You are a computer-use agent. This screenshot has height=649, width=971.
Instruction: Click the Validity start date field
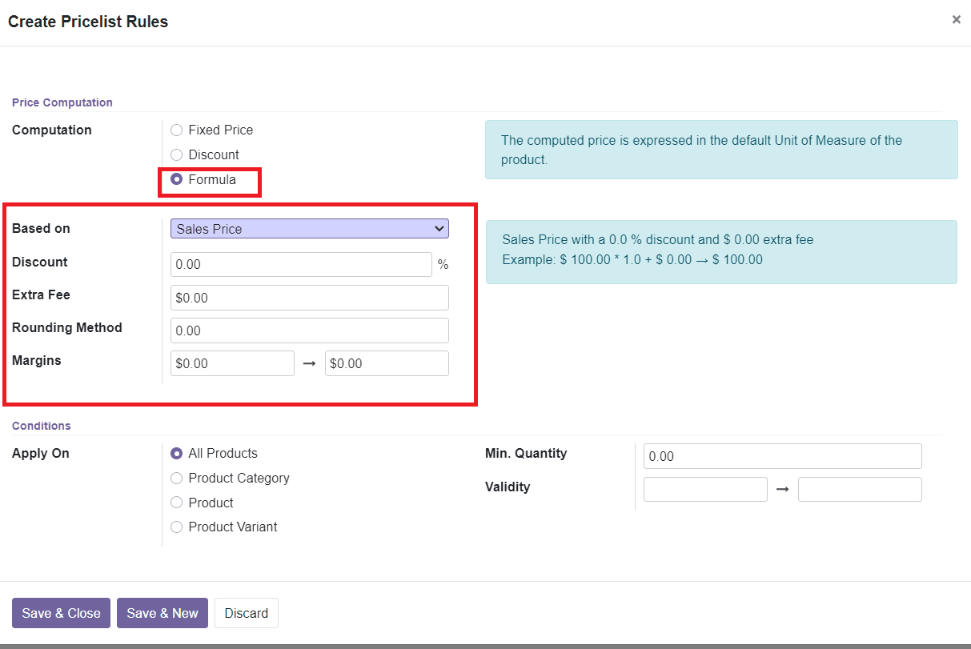[705, 488]
